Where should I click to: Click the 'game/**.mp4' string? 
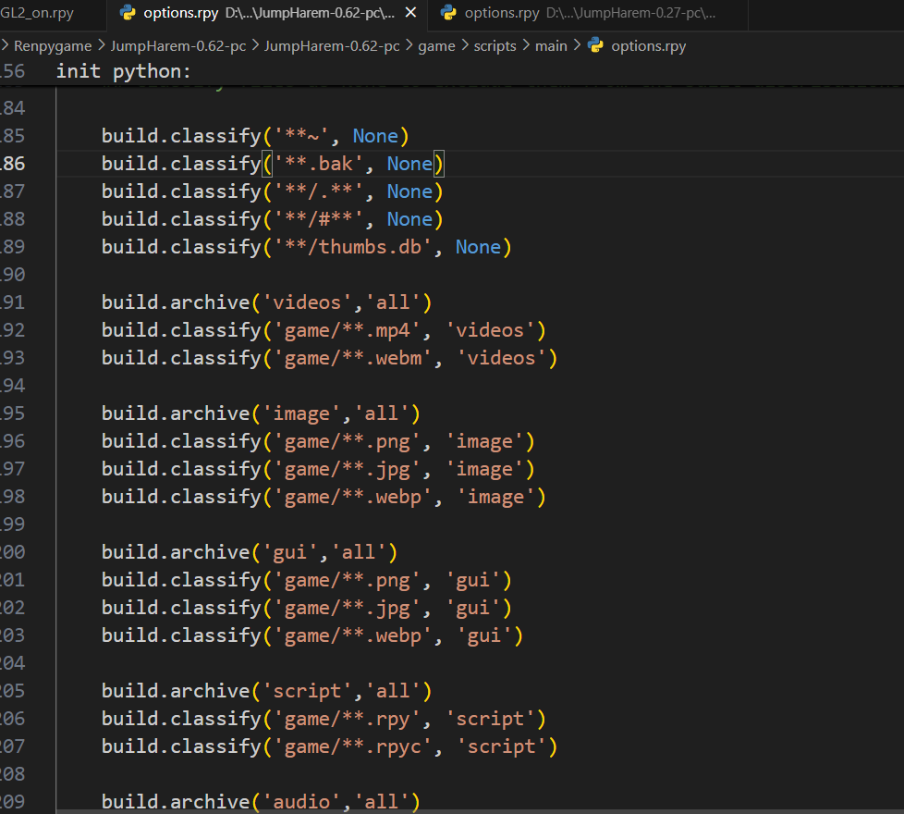point(347,330)
